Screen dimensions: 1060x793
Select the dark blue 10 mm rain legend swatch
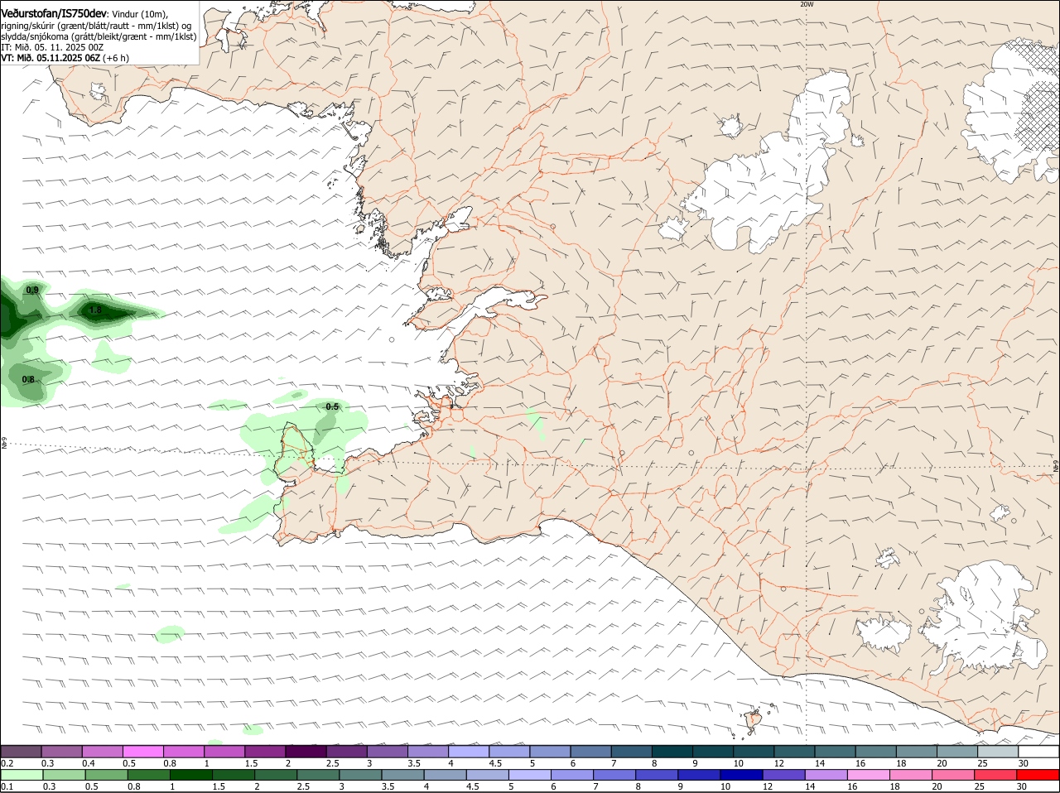(x=740, y=775)
